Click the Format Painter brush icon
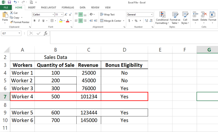The height and width of the screenshot is (132, 218). 11,22
